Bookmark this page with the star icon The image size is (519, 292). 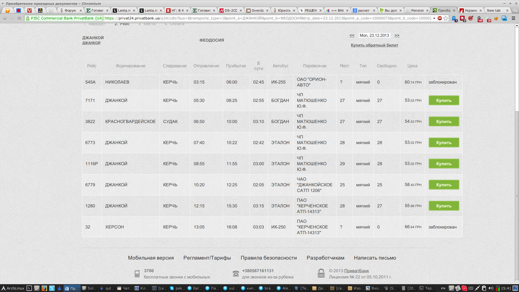coord(446,18)
